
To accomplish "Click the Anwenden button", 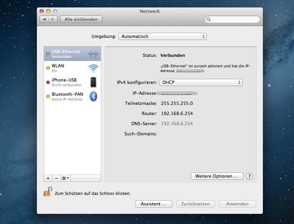I will pos(238,204).
